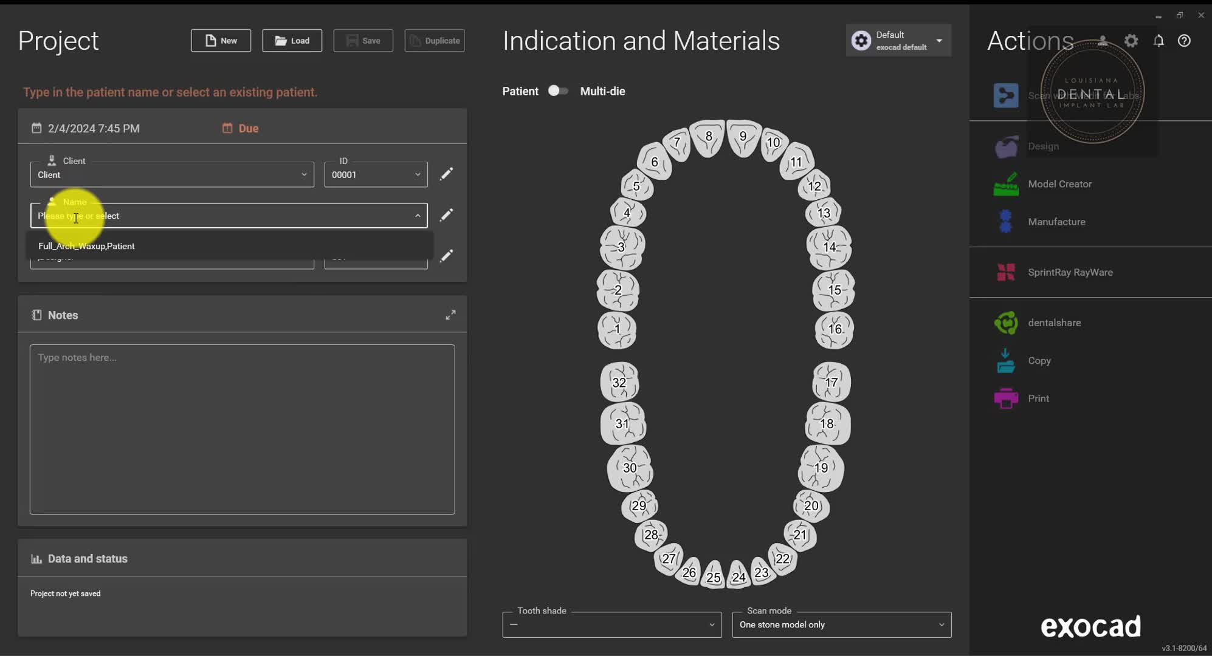Launch the Manufacture action
The image size is (1212, 656).
coord(1040,222)
